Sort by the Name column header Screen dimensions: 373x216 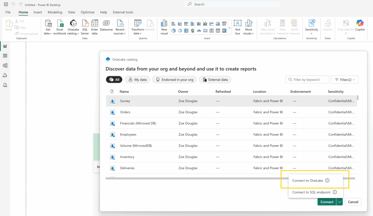pyautogui.click(x=124, y=92)
